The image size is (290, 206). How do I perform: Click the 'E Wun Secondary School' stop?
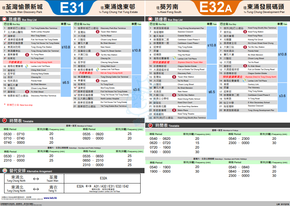(x=259, y=103)
